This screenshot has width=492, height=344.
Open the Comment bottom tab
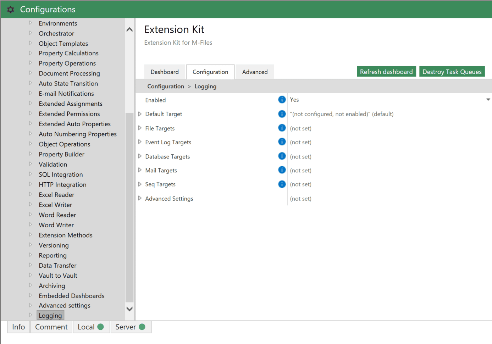coord(51,327)
